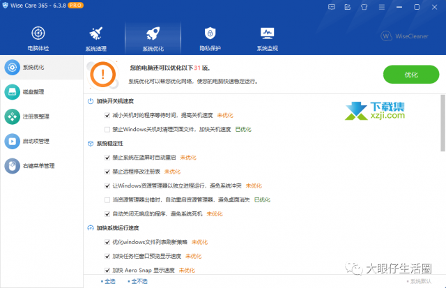Uncheck 优化windows文件列表刷新策略 option
The width and height of the screenshot is (446, 288).
tap(107, 242)
